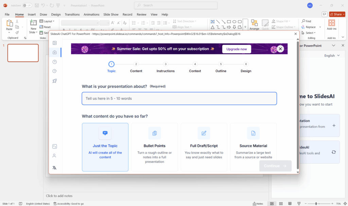Open the history clock icon in sidebar
The width and height of the screenshot is (348, 206).
coord(54,71)
